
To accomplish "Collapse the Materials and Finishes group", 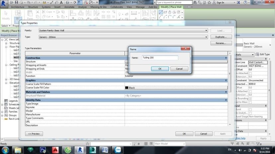I will coord(226,92).
